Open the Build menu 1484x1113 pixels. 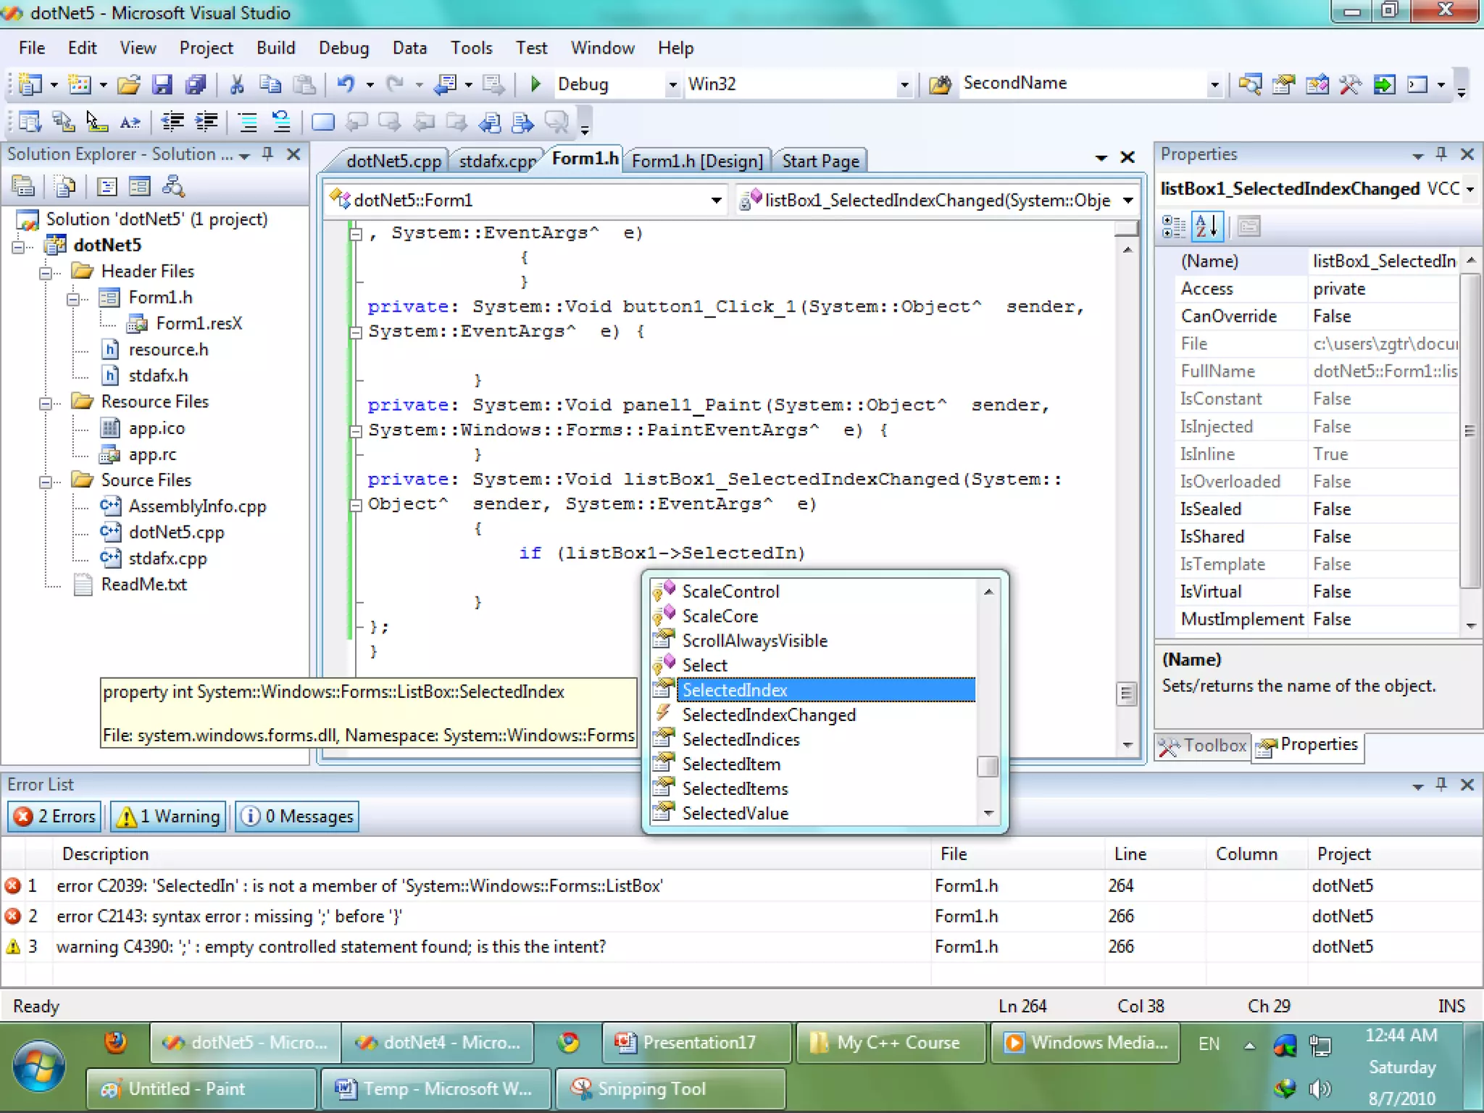(275, 48)
